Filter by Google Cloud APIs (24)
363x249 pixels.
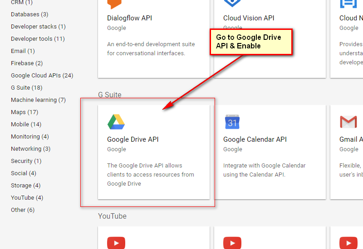coord(42,76)
